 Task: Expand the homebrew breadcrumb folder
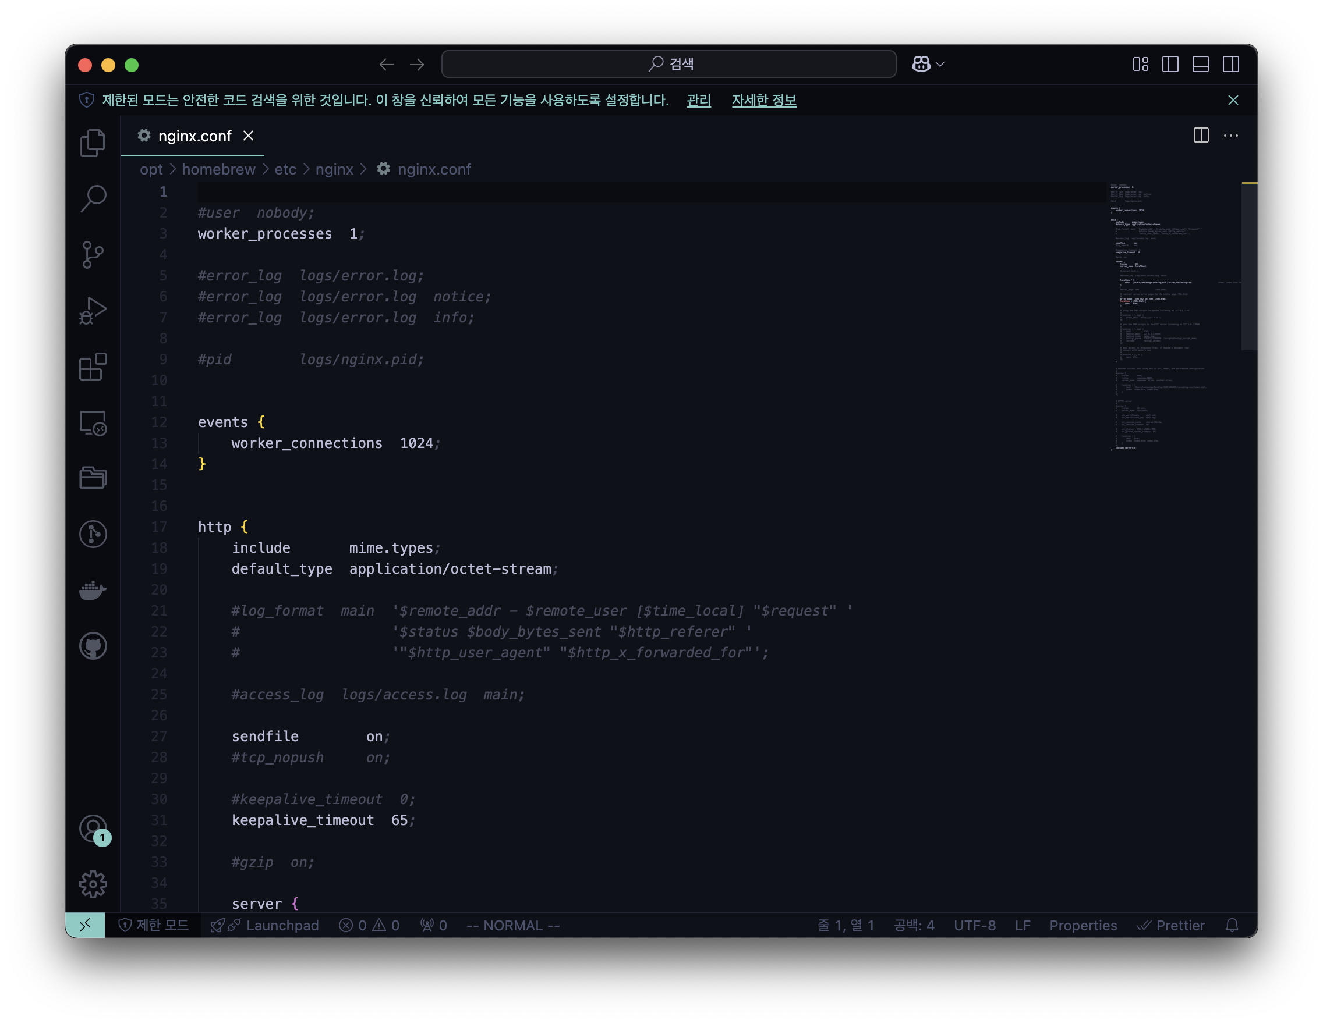[x=219, y=169]
